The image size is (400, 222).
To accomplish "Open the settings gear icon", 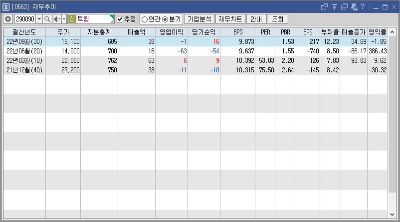I will [8, 19].
